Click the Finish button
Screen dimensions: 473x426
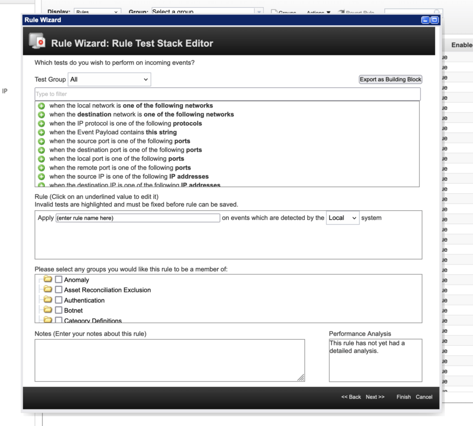coord(404,397)
